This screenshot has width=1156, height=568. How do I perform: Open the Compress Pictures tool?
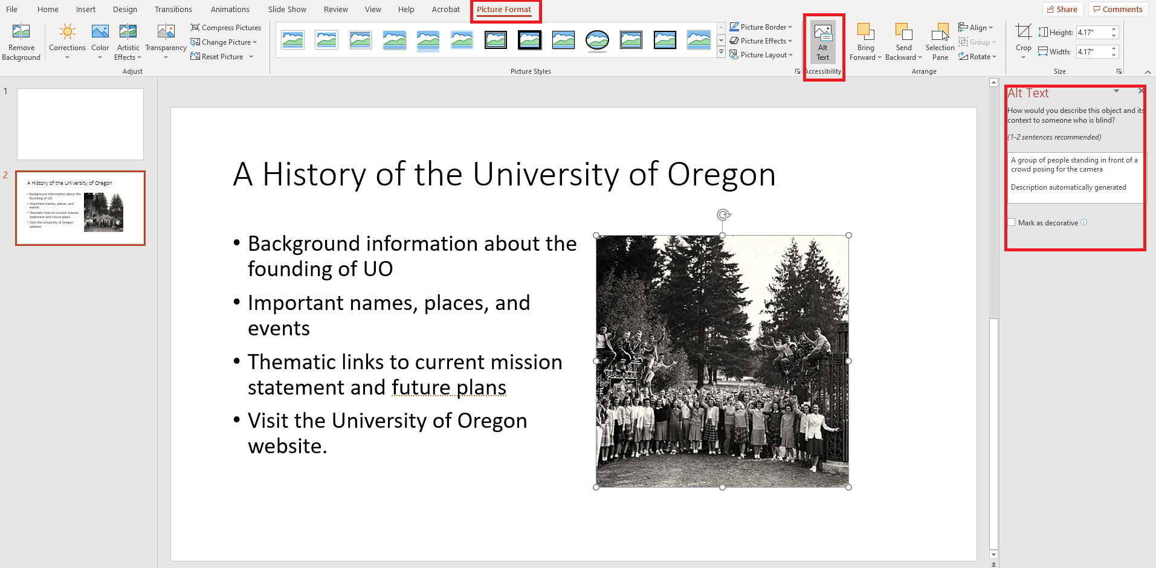click(226, 27)
